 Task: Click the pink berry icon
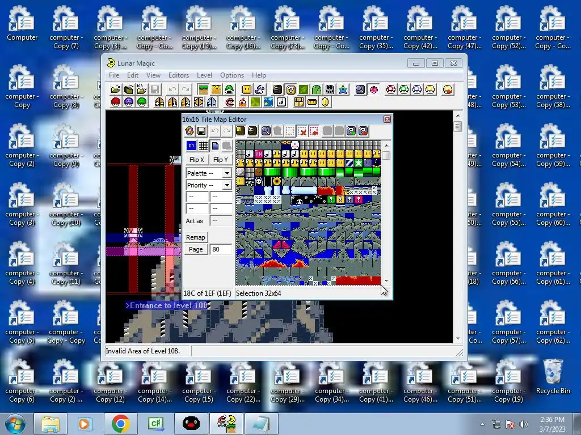point(374,89)
